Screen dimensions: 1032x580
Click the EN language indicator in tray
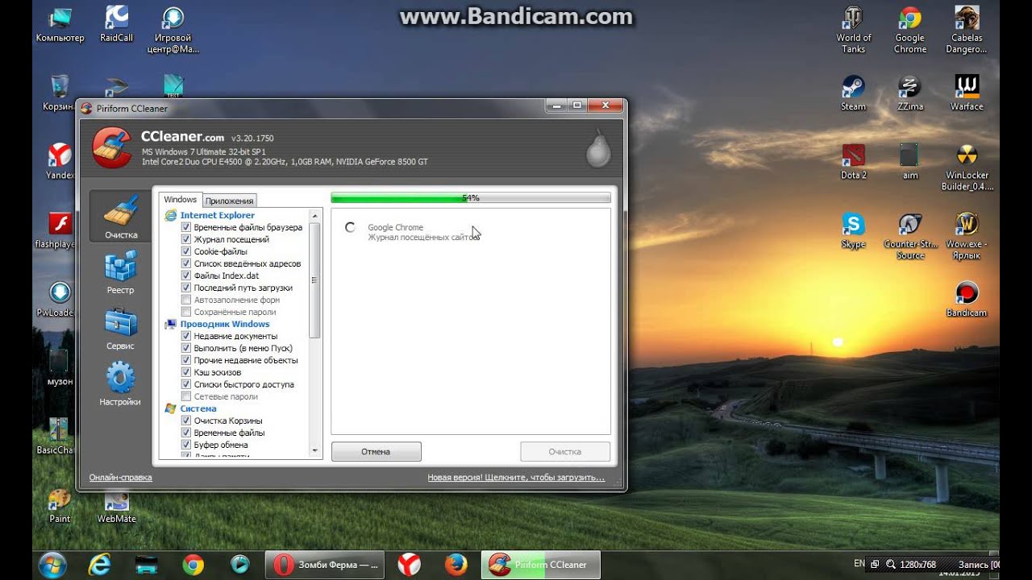click(860, 564)
